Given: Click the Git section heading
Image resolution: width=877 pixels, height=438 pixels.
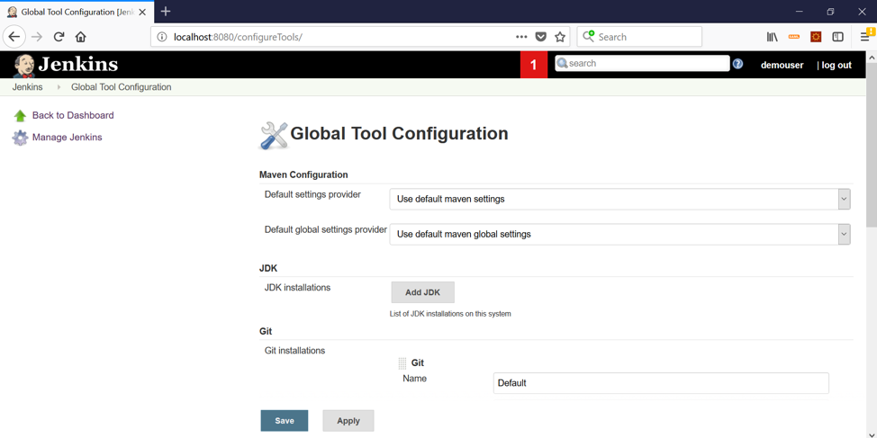Looking at the screenshot, I should tap(266, 331).
